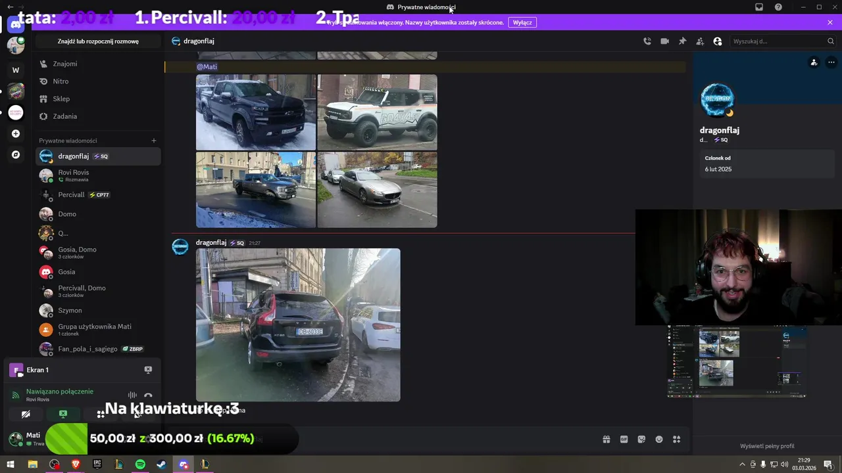Start a video call in the header
This screenshot has height=473, width=842.
click(665, 41)
